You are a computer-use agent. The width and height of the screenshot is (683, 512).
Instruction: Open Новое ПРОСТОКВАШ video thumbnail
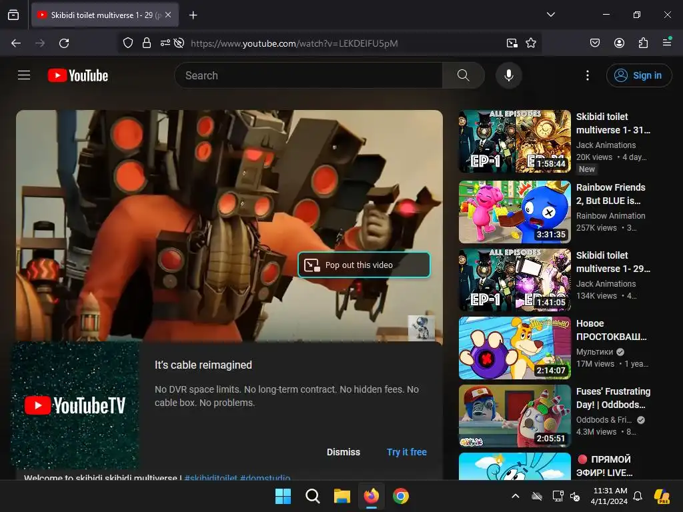(514, 348)
